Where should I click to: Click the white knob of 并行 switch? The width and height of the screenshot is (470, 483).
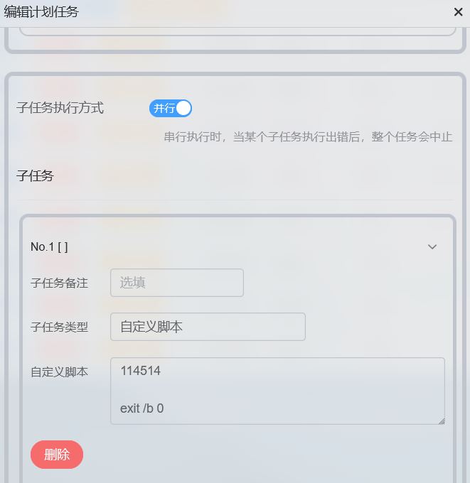(183, 109)
